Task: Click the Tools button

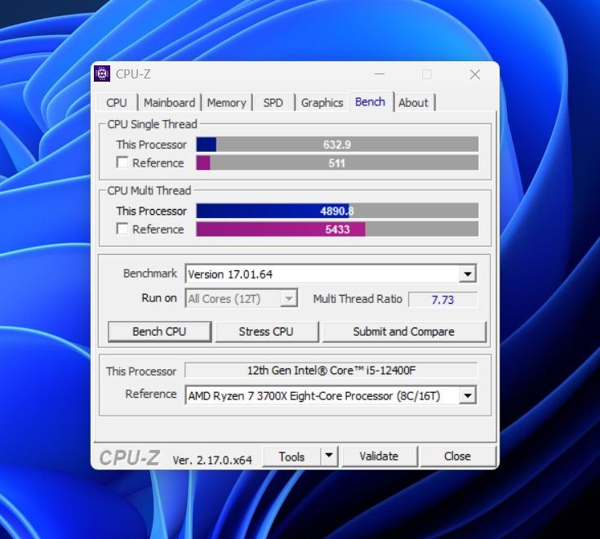Action: pos(291,457)
